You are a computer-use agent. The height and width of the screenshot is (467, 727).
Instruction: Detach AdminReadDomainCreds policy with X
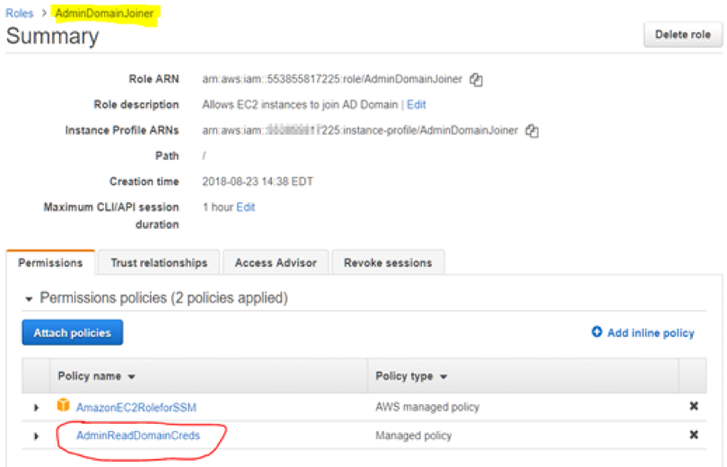[694, 435]
